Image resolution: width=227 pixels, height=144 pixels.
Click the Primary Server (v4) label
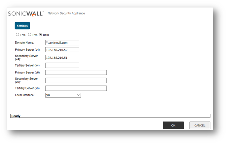28,50
